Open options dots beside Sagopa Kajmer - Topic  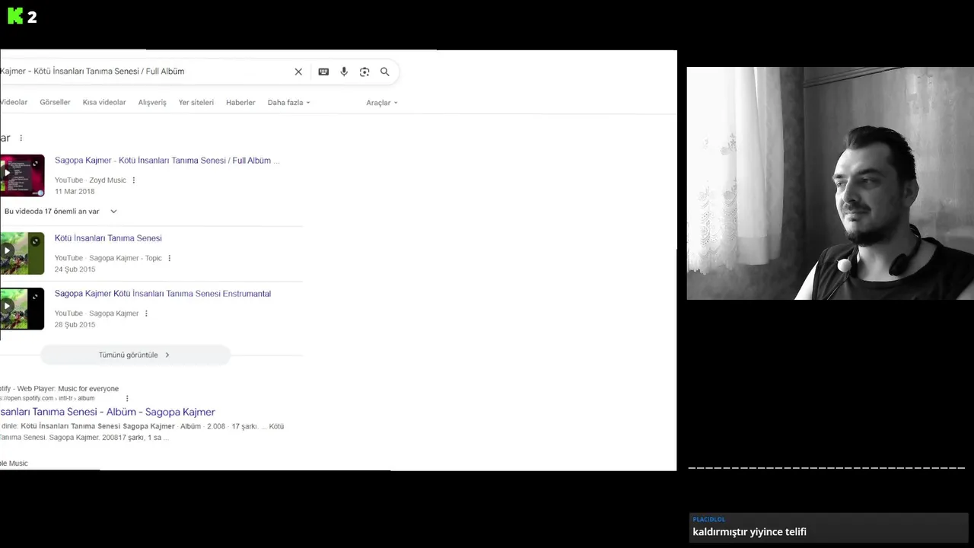(x=169, y=258)
